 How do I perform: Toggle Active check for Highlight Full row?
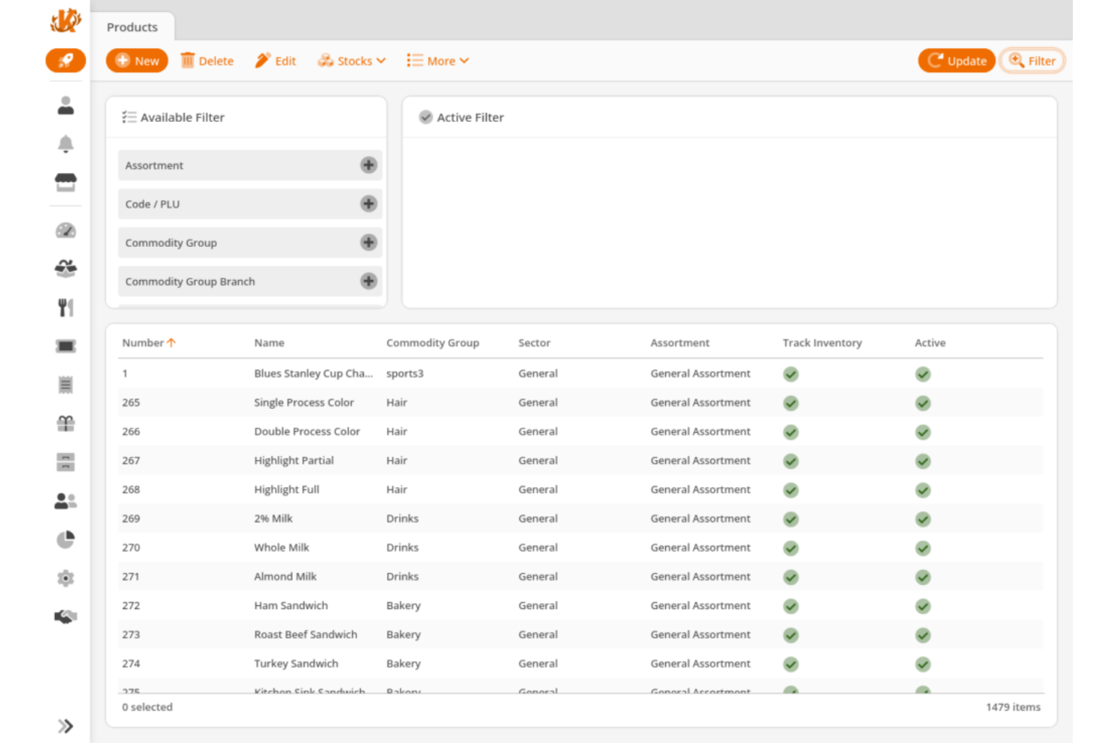(x=923, y=490)
